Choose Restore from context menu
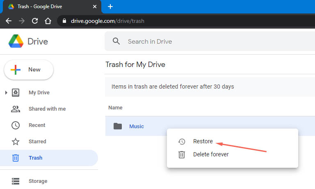 click(x=203, y=141)
